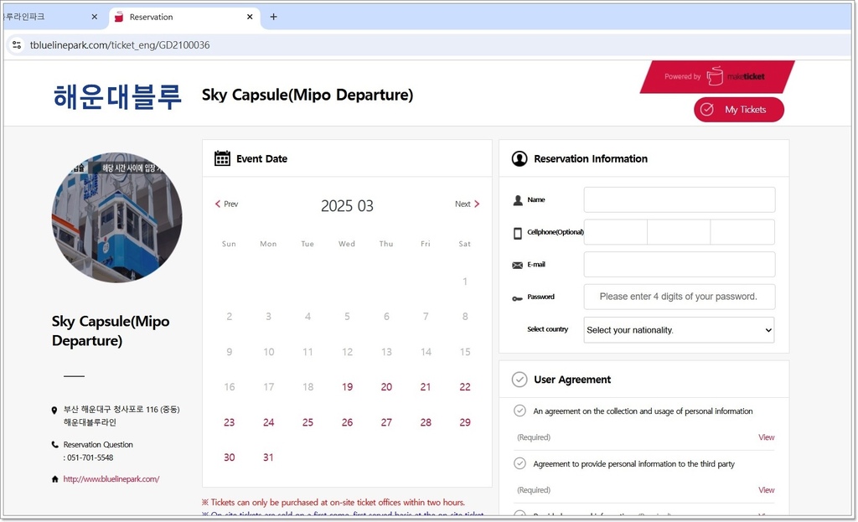Click the Sky Capsule circular photo
Screen dimensions: 858x522
pyautogui.click(x=117, y=218)
